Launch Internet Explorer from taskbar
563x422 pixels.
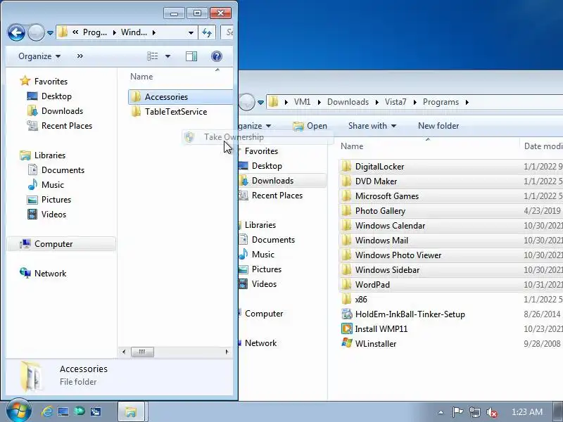[x=46, y=411]
